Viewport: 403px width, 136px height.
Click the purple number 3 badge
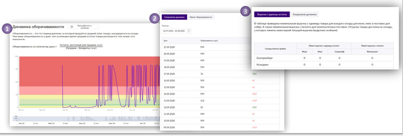coord(246,11)
